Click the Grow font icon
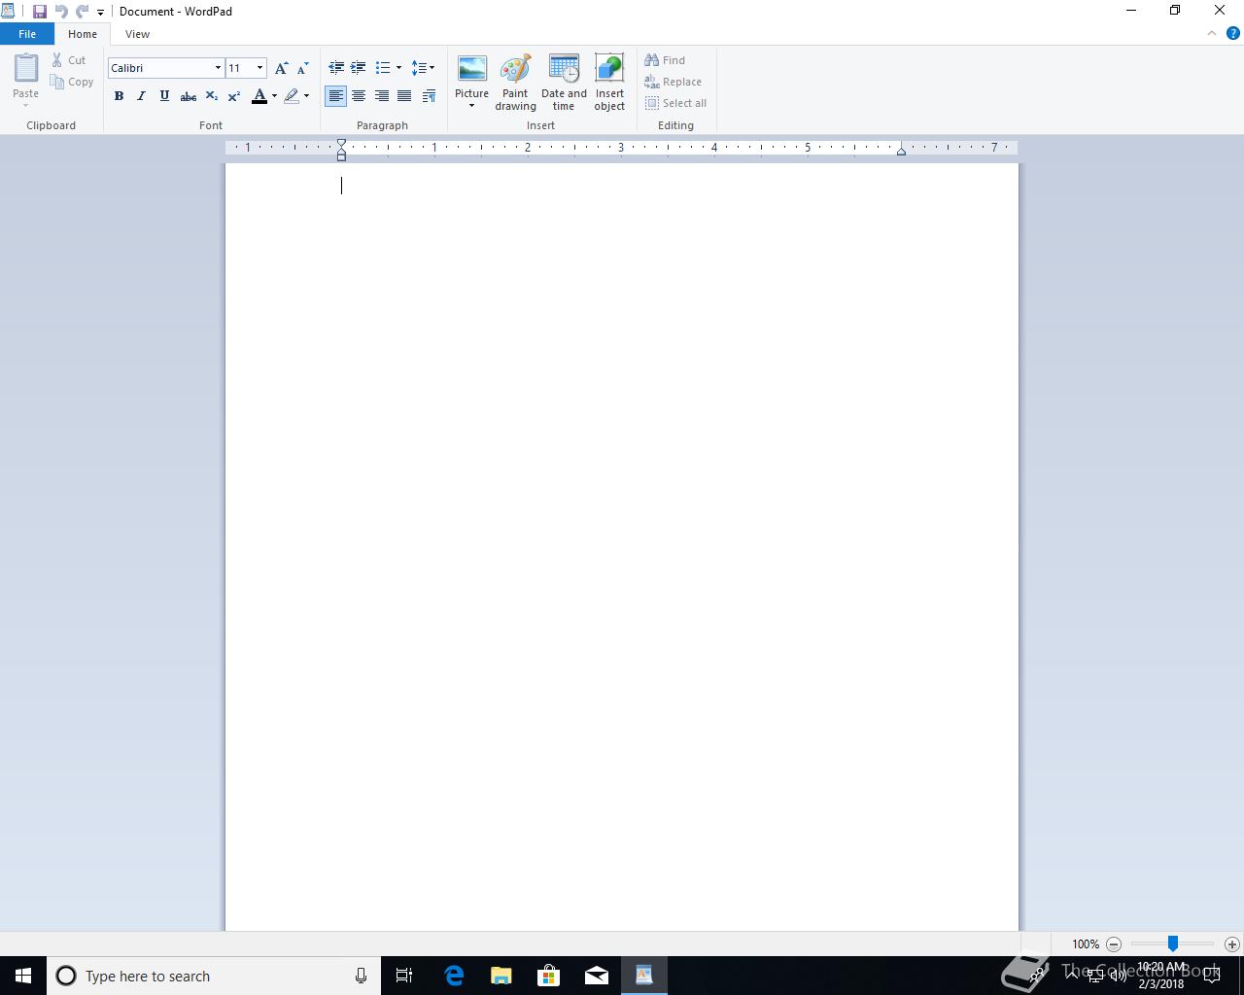The height and width of the screenshot is (995, 1244). pyautogui.click(x=281, y=68)
